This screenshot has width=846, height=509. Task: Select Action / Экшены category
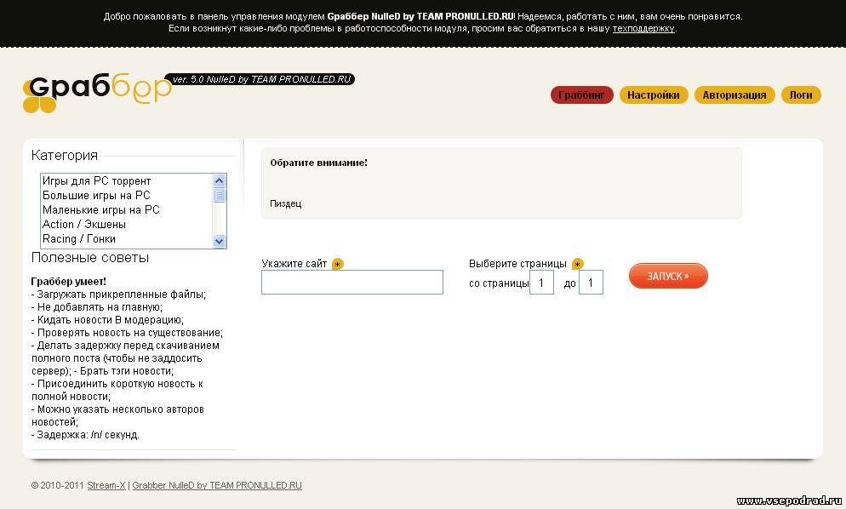126,225
